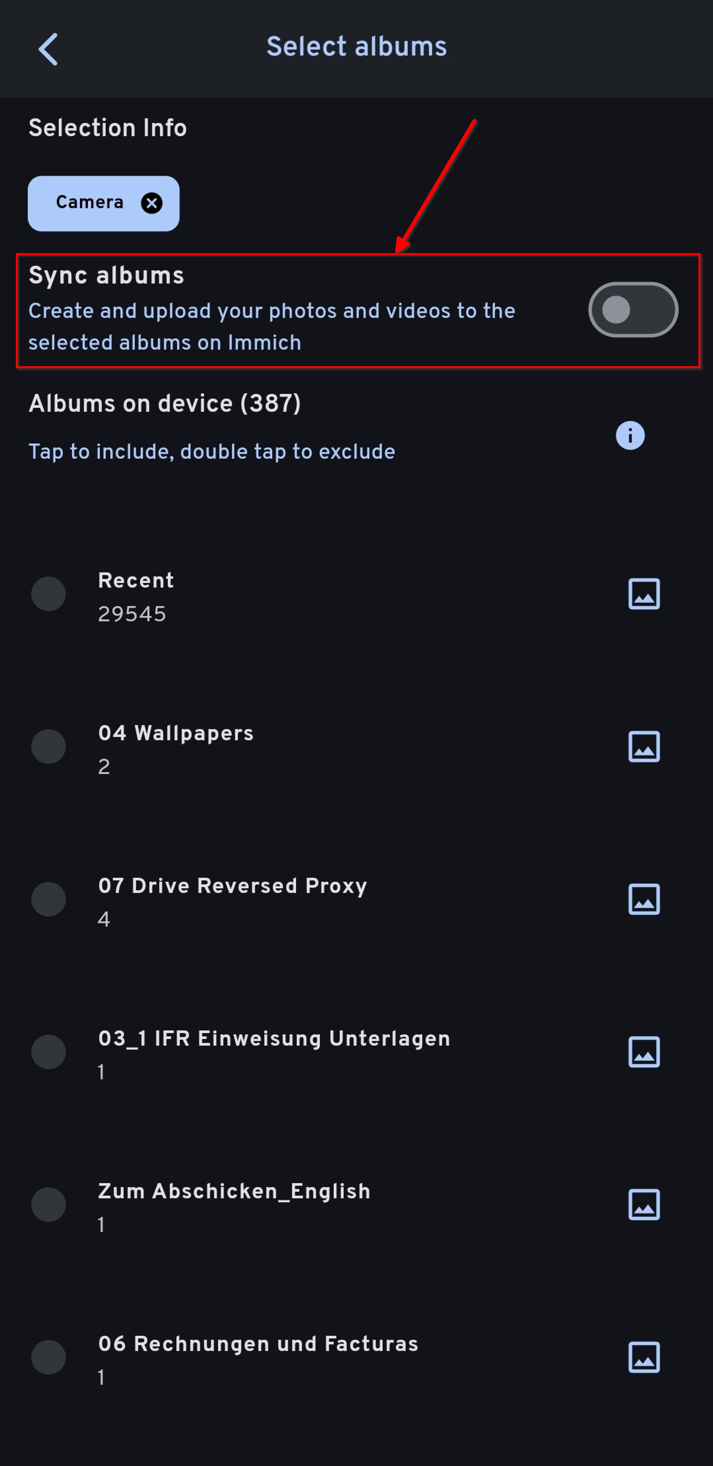Select the 03_1 IFR Einweisung circle

tap(48, 1052)
